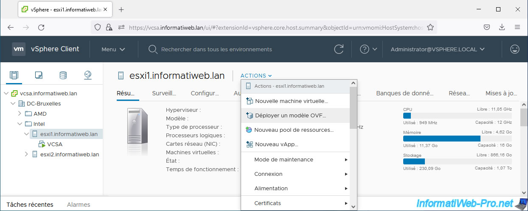The image size is (528, 211).
Task: Open the Menu dropdown in header
Action: point(113,49)
